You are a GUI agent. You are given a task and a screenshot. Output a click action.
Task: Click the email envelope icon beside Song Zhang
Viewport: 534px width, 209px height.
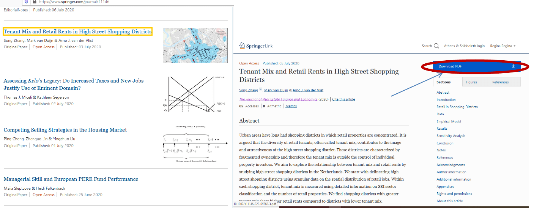pos(261,90)
